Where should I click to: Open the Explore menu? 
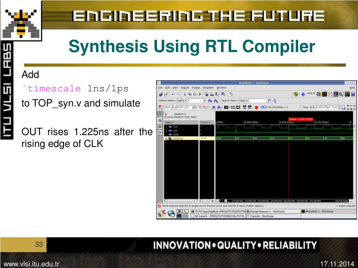point(185,88)
